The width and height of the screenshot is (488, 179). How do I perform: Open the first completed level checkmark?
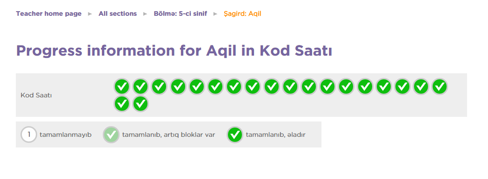point(122,87)
